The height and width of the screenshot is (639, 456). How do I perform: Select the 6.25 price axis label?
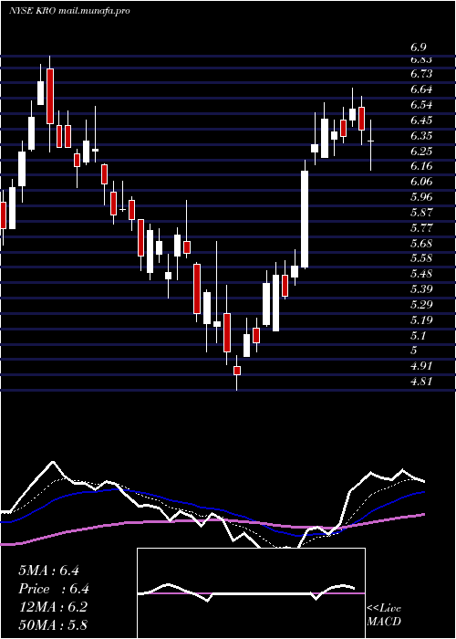pos(421,152)
